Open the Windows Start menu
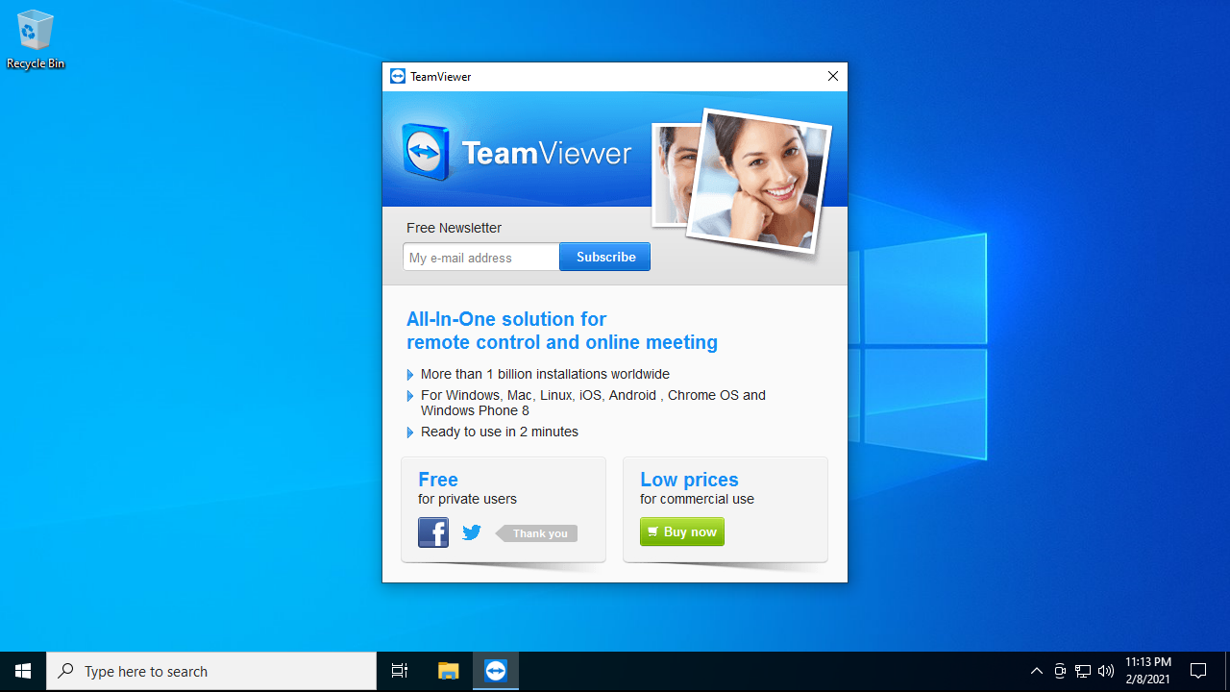The image size is (1230, 692). click(x=23, y=671)
